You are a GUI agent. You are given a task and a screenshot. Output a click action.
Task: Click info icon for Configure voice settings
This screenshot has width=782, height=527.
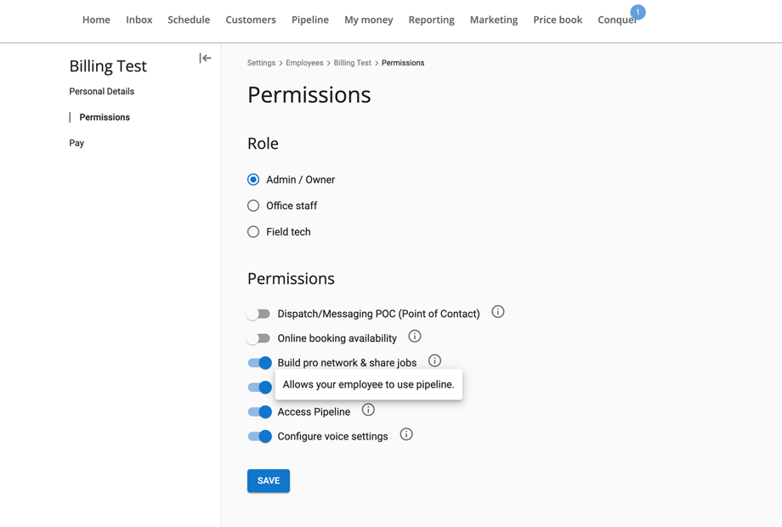click(x=406, y=435)
